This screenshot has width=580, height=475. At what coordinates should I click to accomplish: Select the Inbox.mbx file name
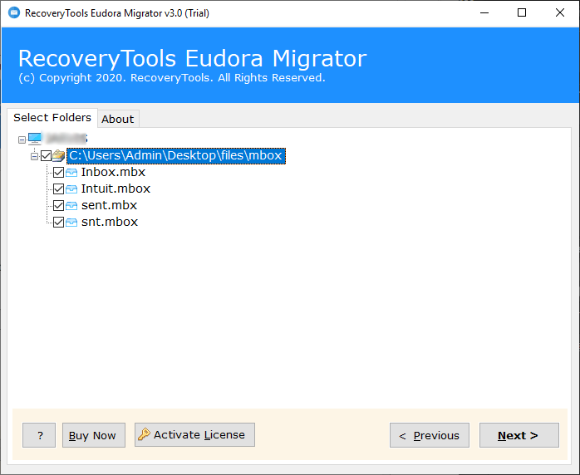(x=113, y=172)
